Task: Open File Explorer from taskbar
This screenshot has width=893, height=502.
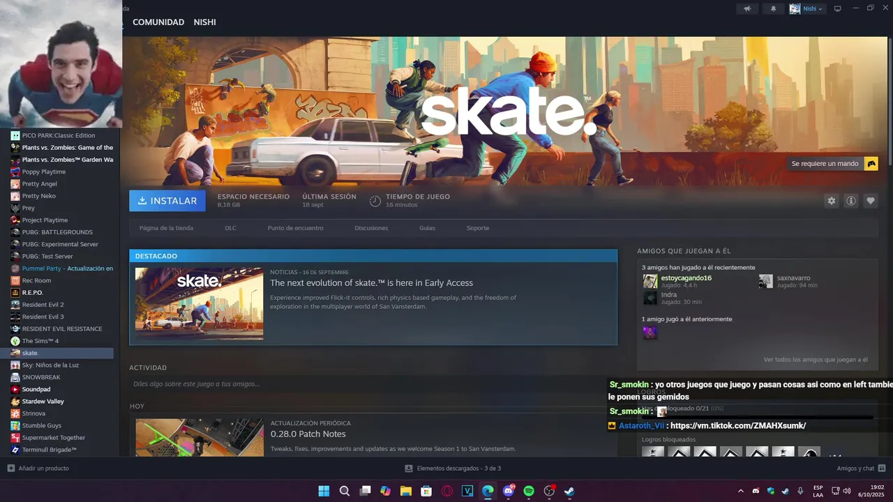Action: pos(405,491)
